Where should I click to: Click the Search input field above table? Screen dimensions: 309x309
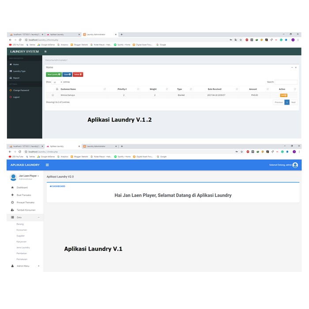click(x=286, y=82)
